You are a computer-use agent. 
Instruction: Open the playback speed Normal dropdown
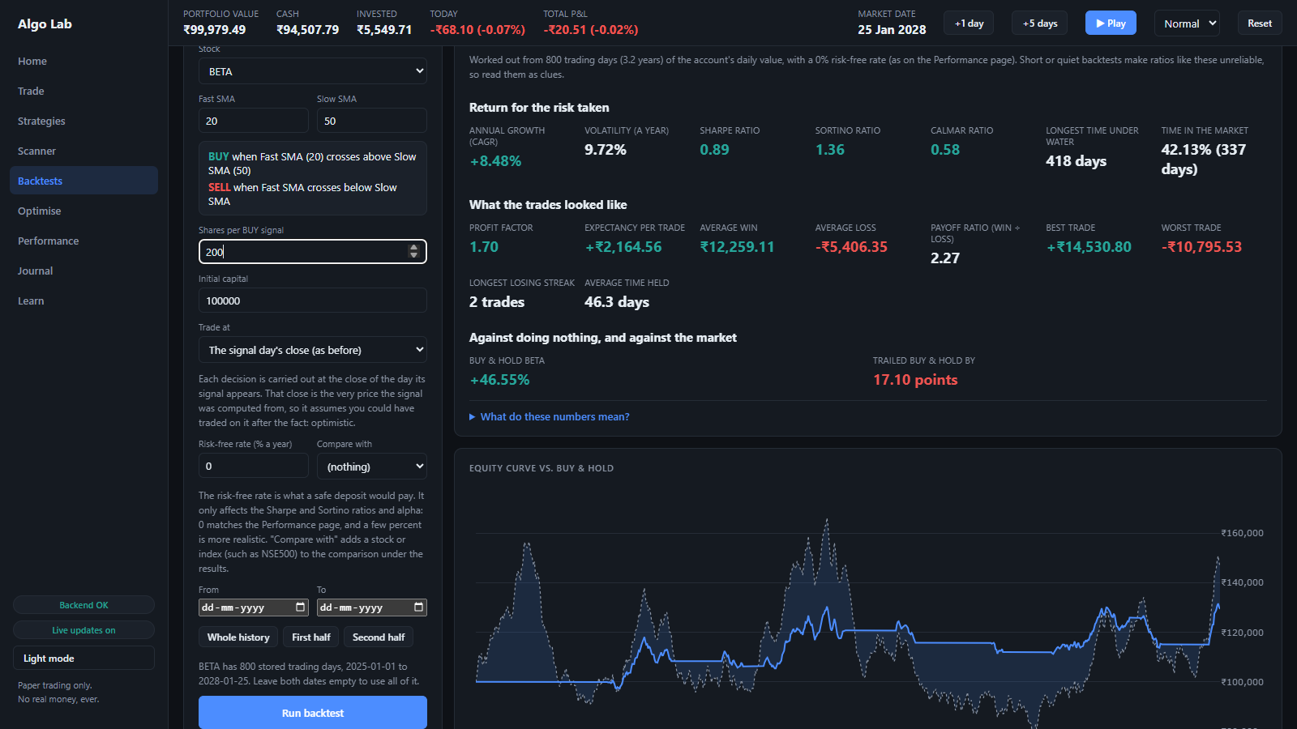(1187, 23)
